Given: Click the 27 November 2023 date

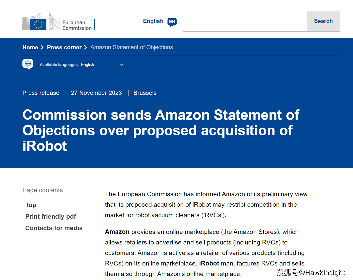Looking at the screenshot, I should (x=96, y=93).
